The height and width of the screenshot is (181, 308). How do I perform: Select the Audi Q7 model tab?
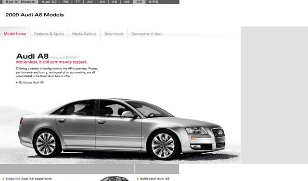49,2
